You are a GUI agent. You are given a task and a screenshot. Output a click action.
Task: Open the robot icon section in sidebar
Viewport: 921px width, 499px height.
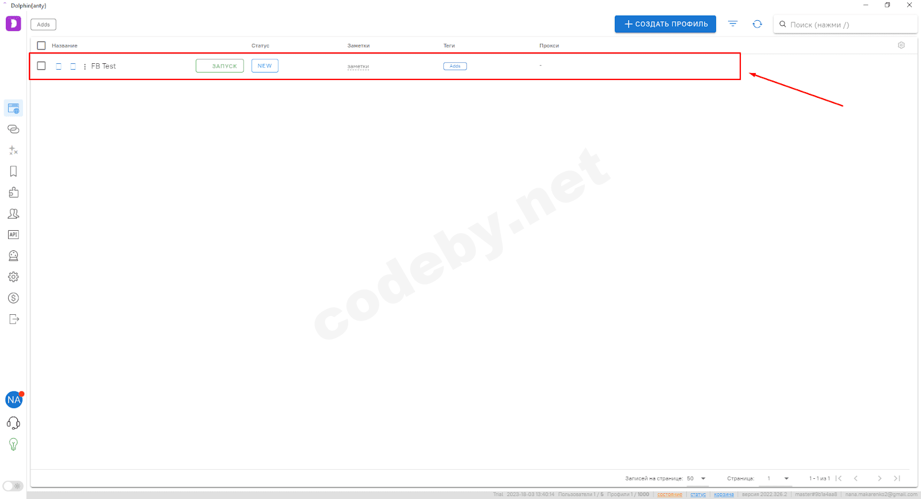(13, 256)
